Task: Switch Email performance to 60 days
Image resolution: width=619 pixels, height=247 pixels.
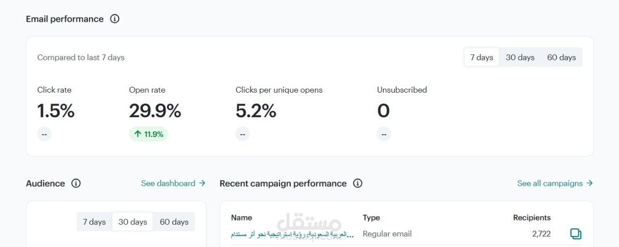Action: (x=561, y=57)
